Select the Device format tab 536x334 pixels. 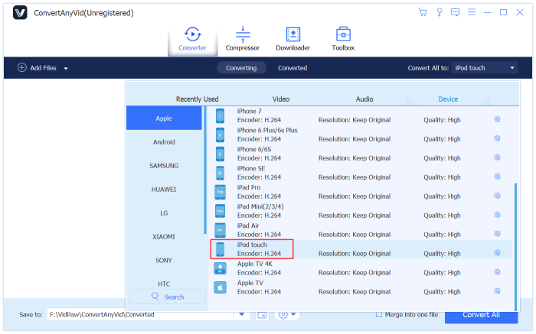[x=448, y=99]
